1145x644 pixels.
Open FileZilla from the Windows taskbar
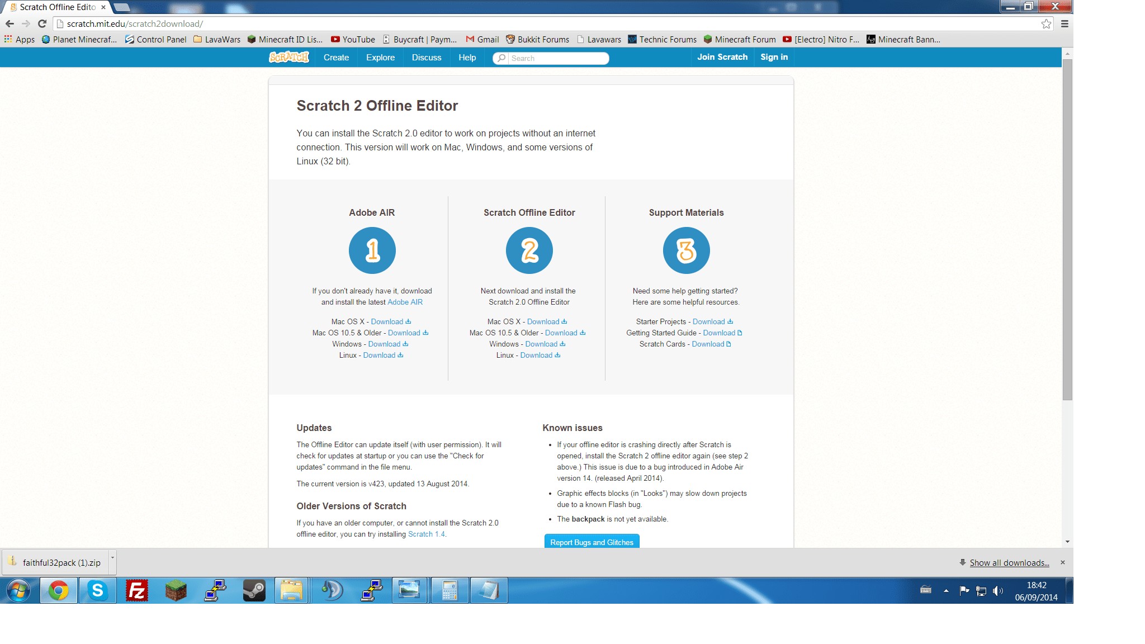tap(136, 590)
